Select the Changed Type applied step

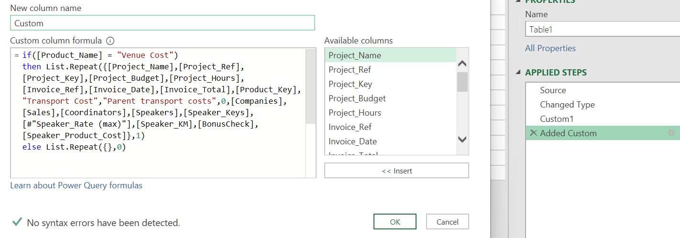click(x=603, y=105)
